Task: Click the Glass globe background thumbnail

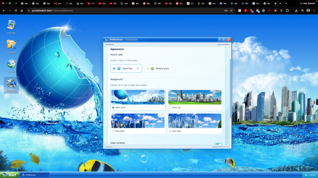Action: tap(138, 121)
